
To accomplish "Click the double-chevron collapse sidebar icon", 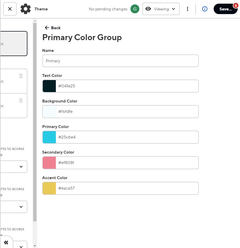I will tap(6, 242).
